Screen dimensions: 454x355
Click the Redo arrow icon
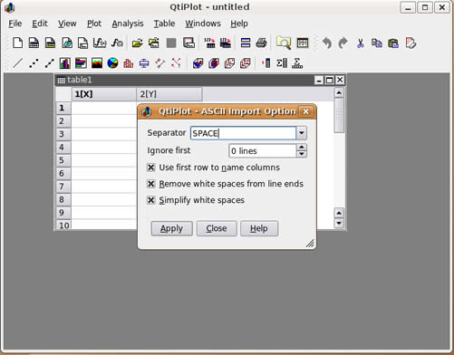(x=343, y=43)
